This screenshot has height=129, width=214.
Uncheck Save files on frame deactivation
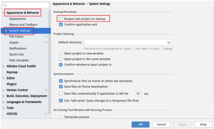[61, 86]
